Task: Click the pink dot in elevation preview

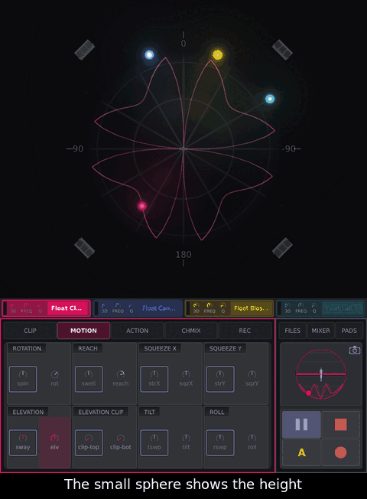Action: (x=308, y=393)
